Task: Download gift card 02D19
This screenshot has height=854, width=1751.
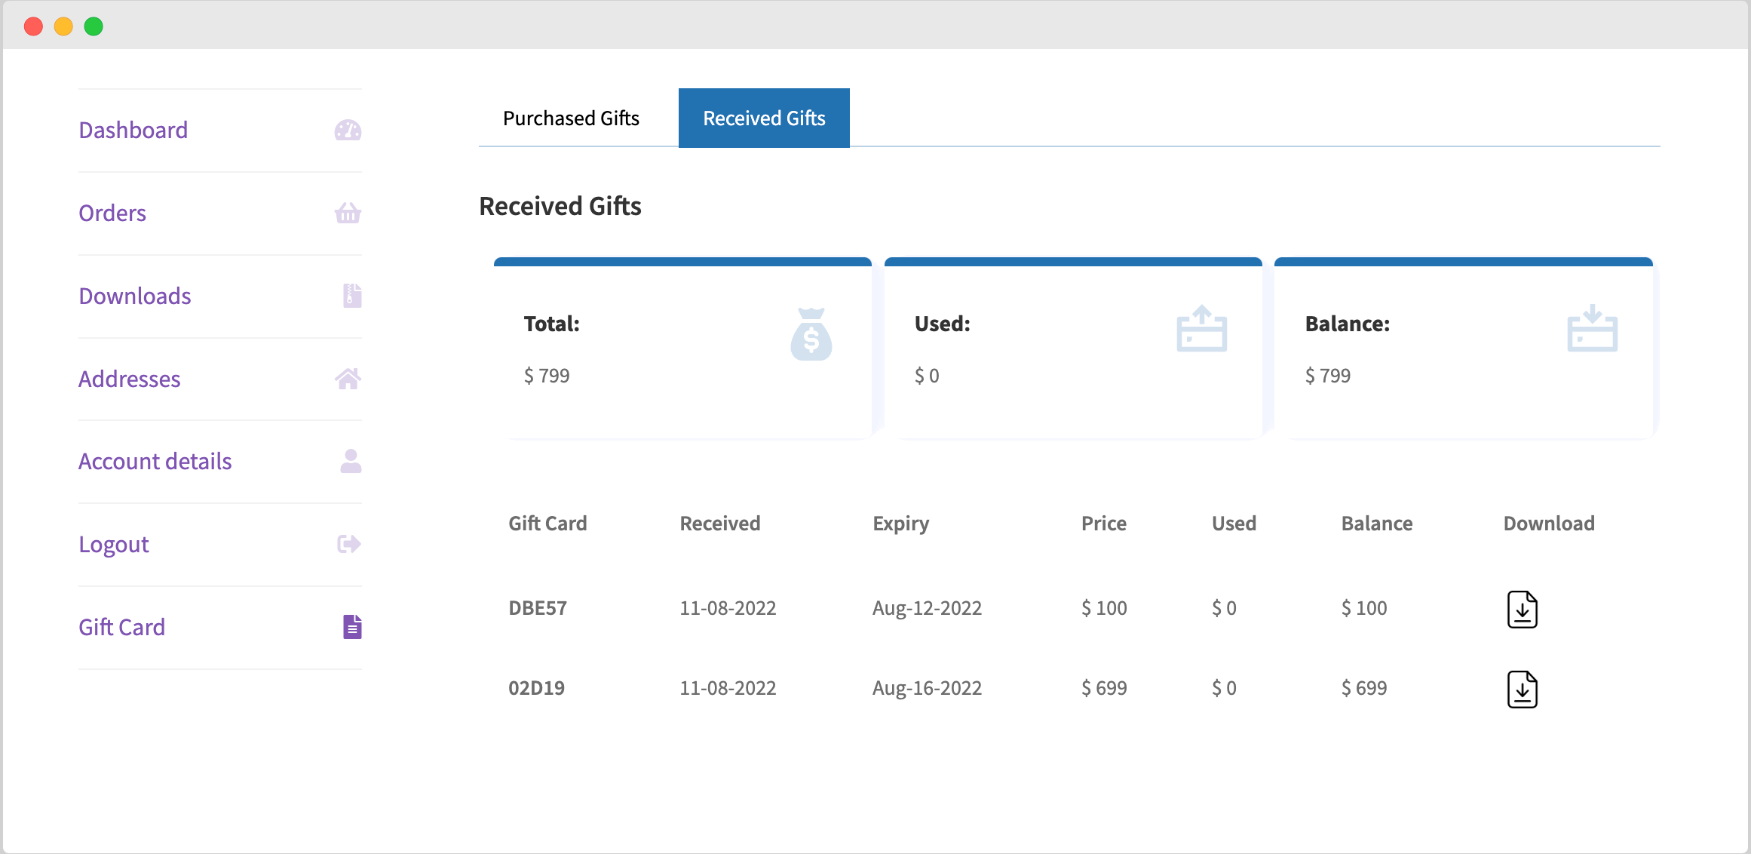Action: tap(1523, 689)
